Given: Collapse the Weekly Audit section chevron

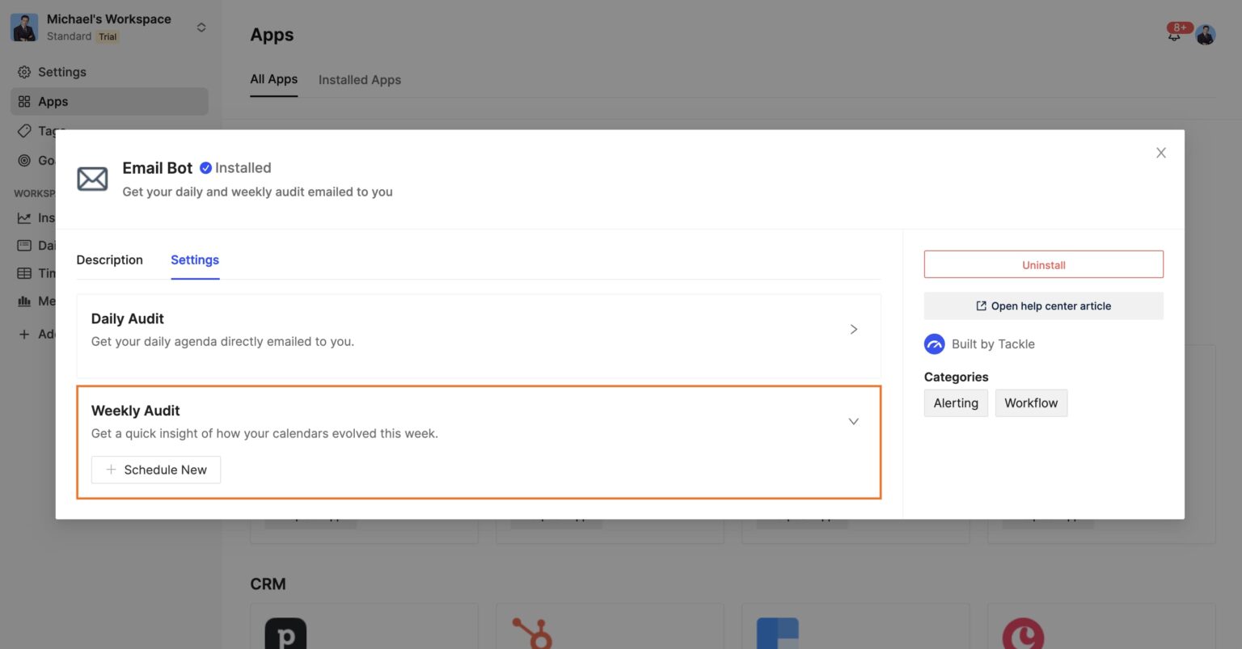Looking at the screenshot, I should 854,422.
